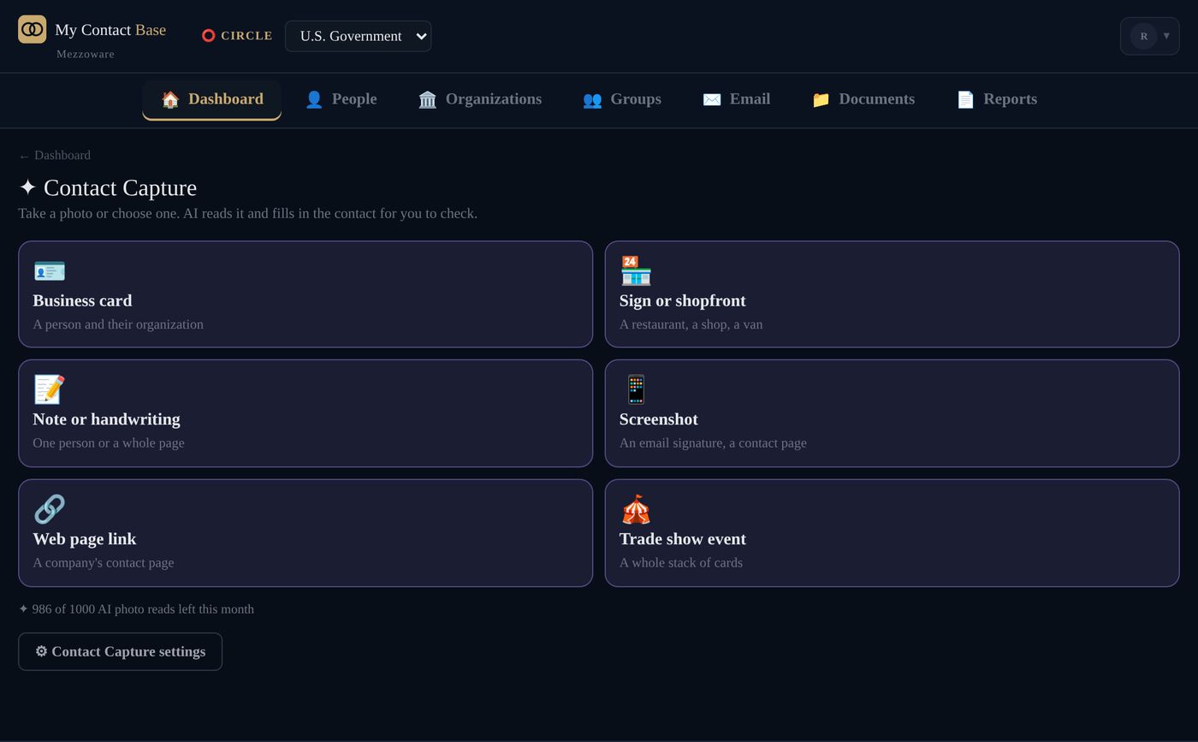1198x742 pixels.
Task: Open the Documents tab
Action: click(x=863, y=99)
